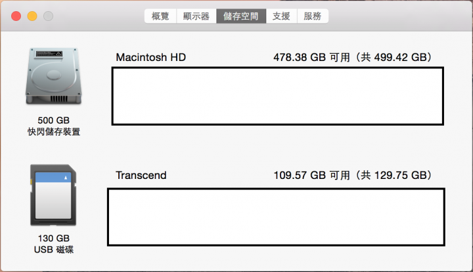Click the greyed-out zoom window button
473x272 pixels.
[x=48, y=16]
